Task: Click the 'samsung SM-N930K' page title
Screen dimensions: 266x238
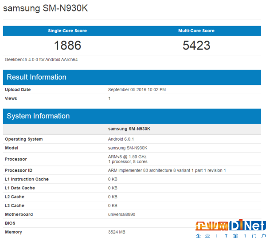Action: [x=45, y=8]
